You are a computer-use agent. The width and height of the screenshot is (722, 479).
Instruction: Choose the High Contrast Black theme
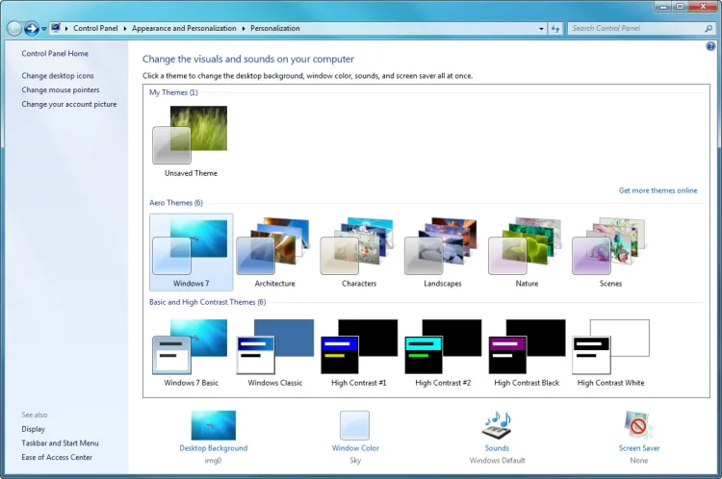click(x=527, y=352)
